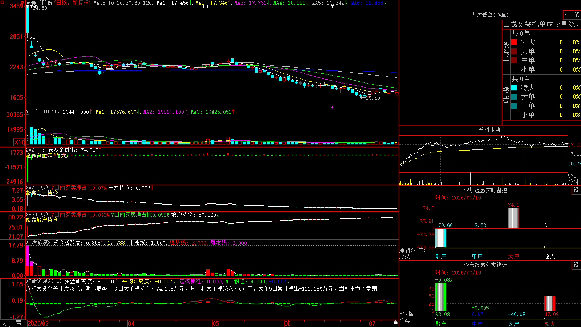Click the SVSH (7) indicator label

click(x=37, y=215)
